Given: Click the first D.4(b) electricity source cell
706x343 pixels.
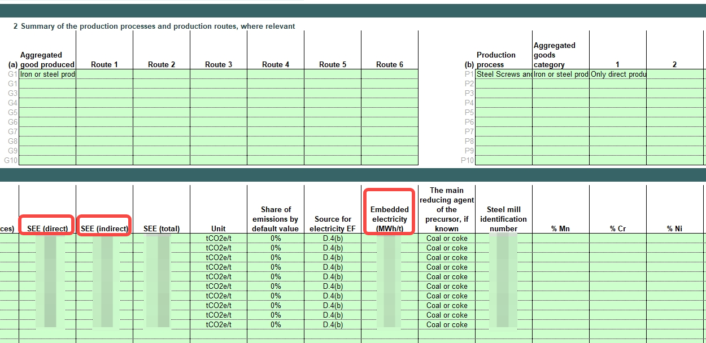Looking at the screenshot, I should click(333, 239).
